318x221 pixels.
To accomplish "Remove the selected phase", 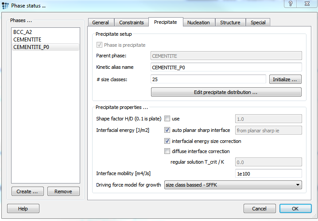I will [63, 191].
